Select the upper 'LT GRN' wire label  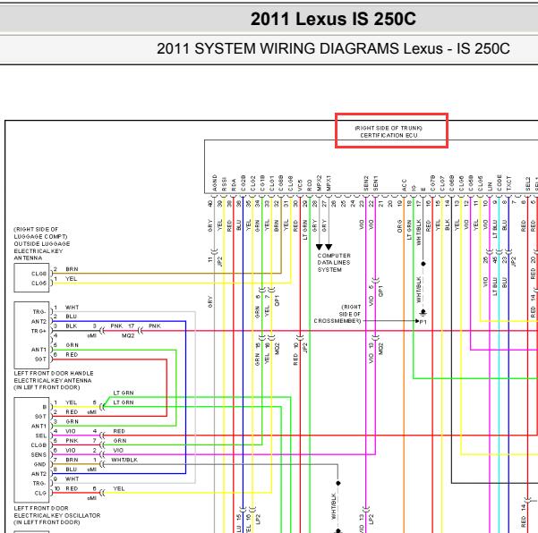pyautogui.click(x=124, y=393)
